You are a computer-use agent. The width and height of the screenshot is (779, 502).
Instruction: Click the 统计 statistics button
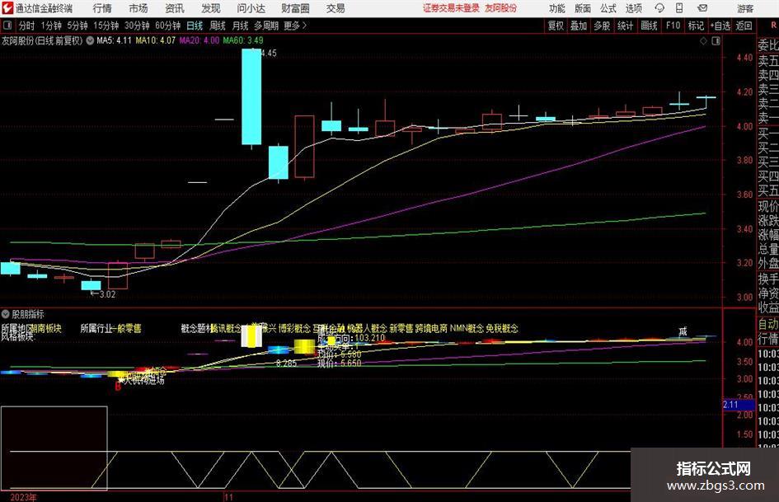(625, 26)
